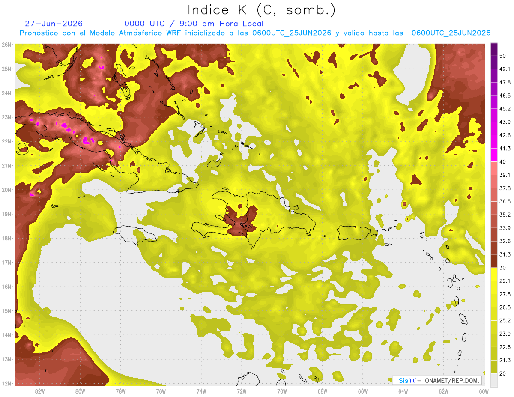Select the 82W longitude axis label

(39, 391)
